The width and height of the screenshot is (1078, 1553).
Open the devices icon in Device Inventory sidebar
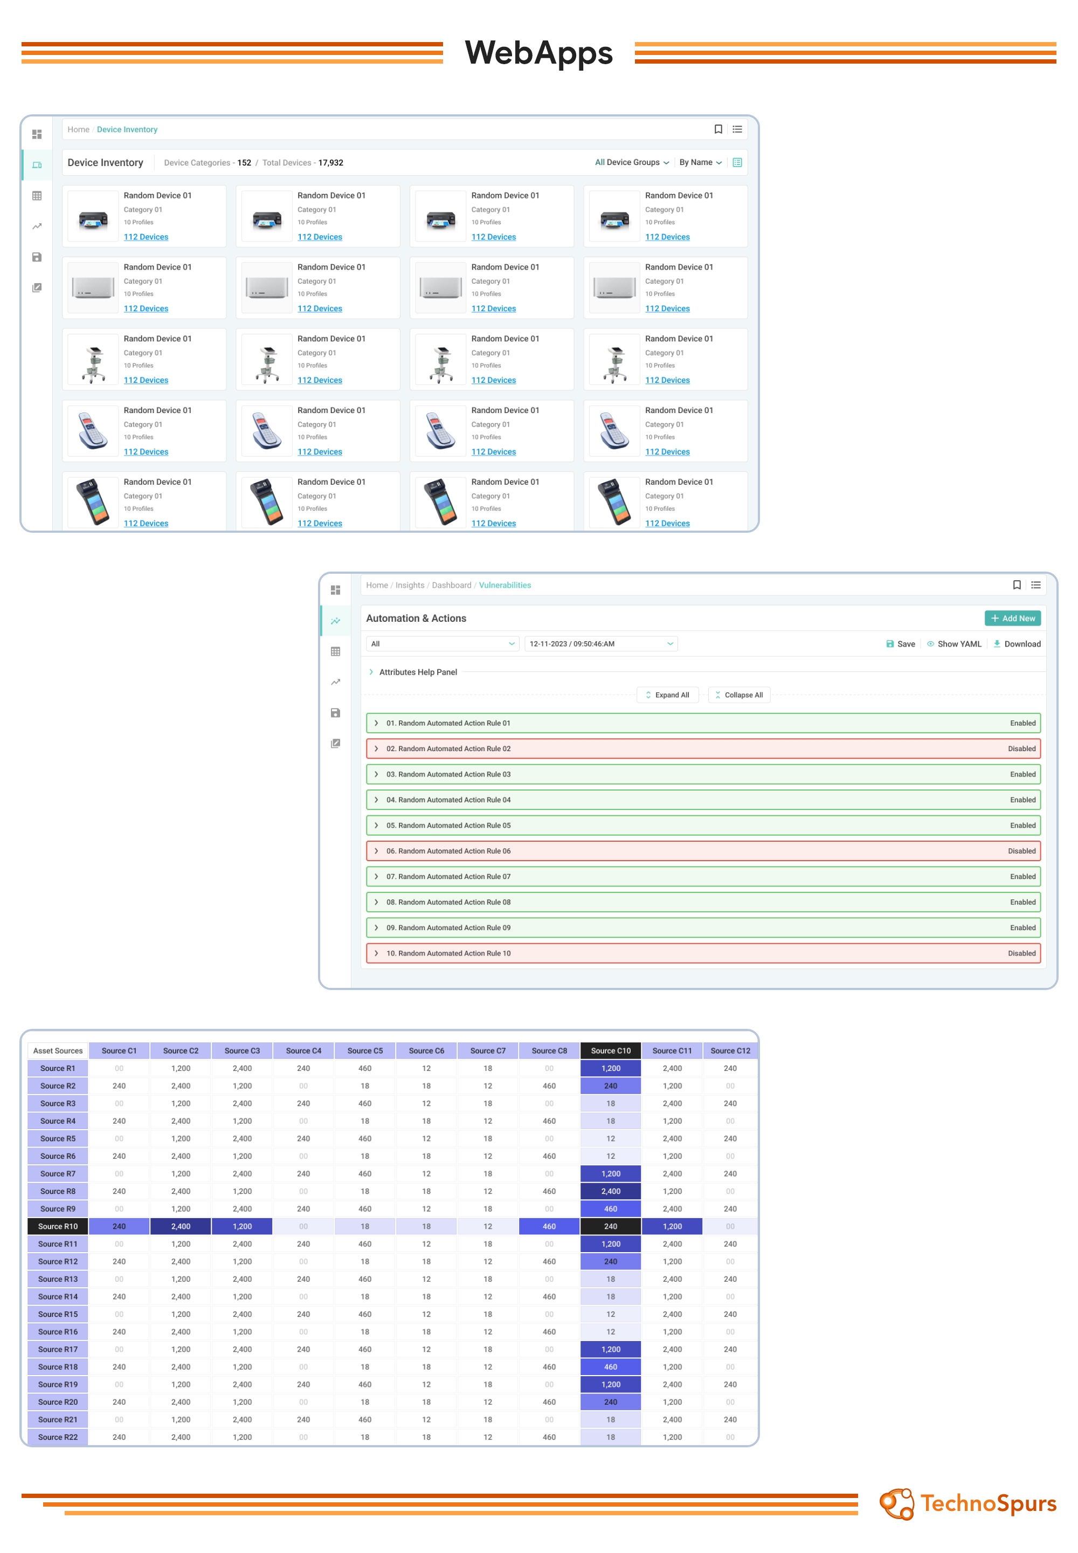[37, 165]
